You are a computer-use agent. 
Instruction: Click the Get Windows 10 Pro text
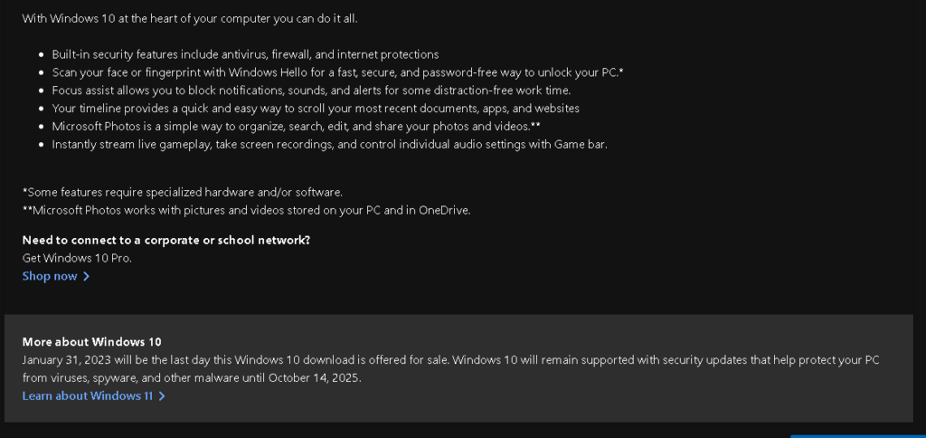(77, 258)
